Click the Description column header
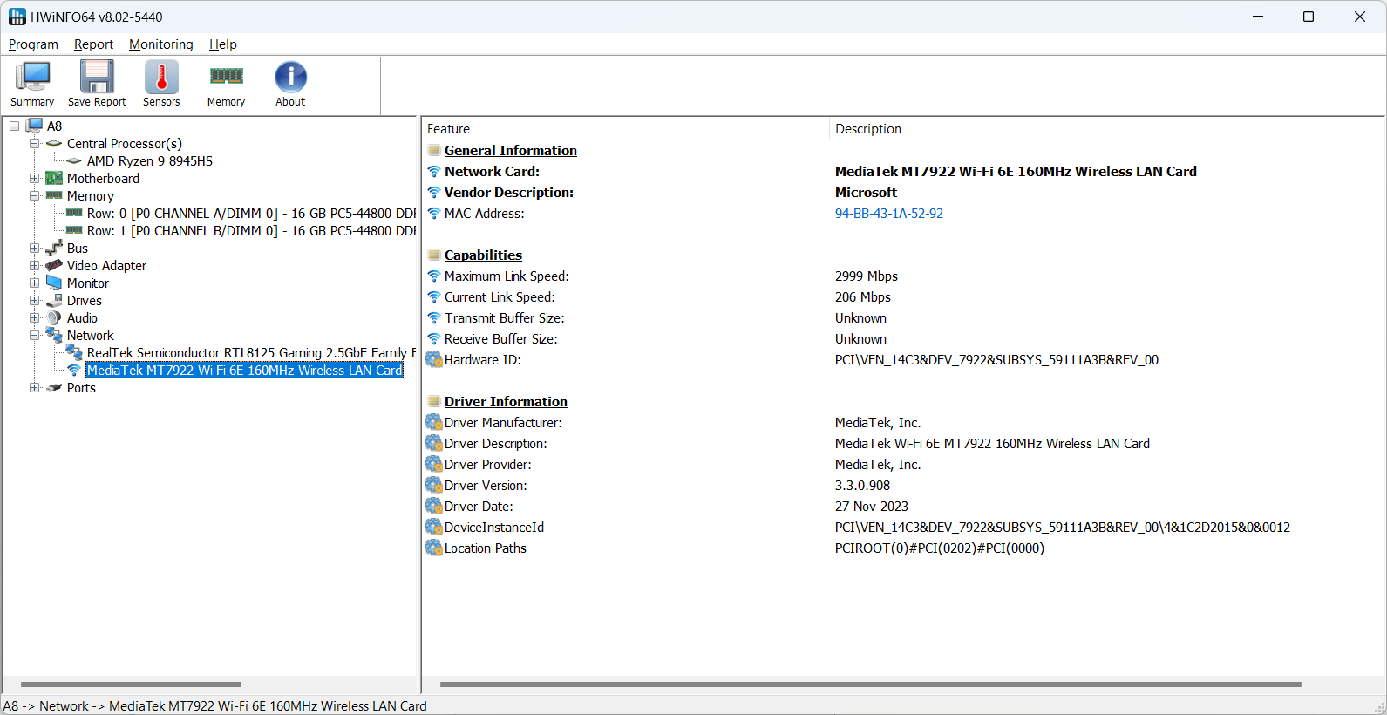The height and width of the screenshot is (715, 1387). point(868,129)
